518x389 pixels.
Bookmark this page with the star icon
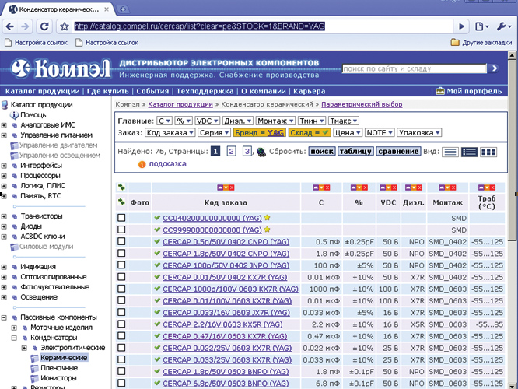(x=65, y=26)
